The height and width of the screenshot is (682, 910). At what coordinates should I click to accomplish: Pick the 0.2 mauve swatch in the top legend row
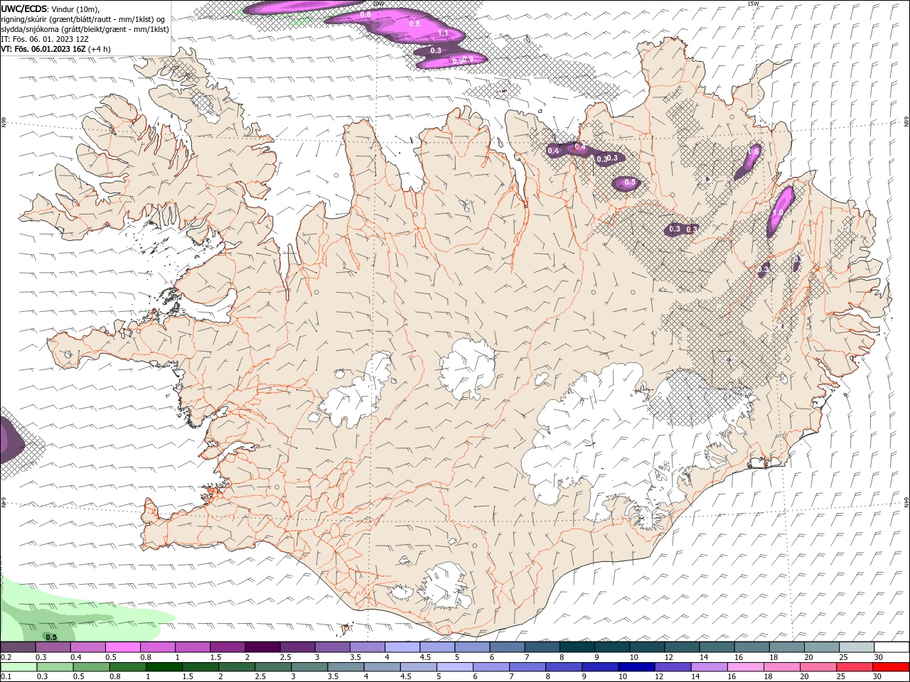coord(18,647)
